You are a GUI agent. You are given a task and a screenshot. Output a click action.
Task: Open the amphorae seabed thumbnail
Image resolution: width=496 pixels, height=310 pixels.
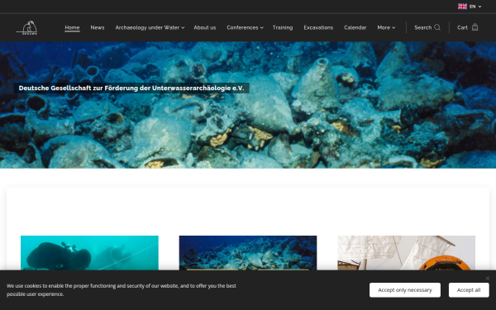(x=248, y=253)
